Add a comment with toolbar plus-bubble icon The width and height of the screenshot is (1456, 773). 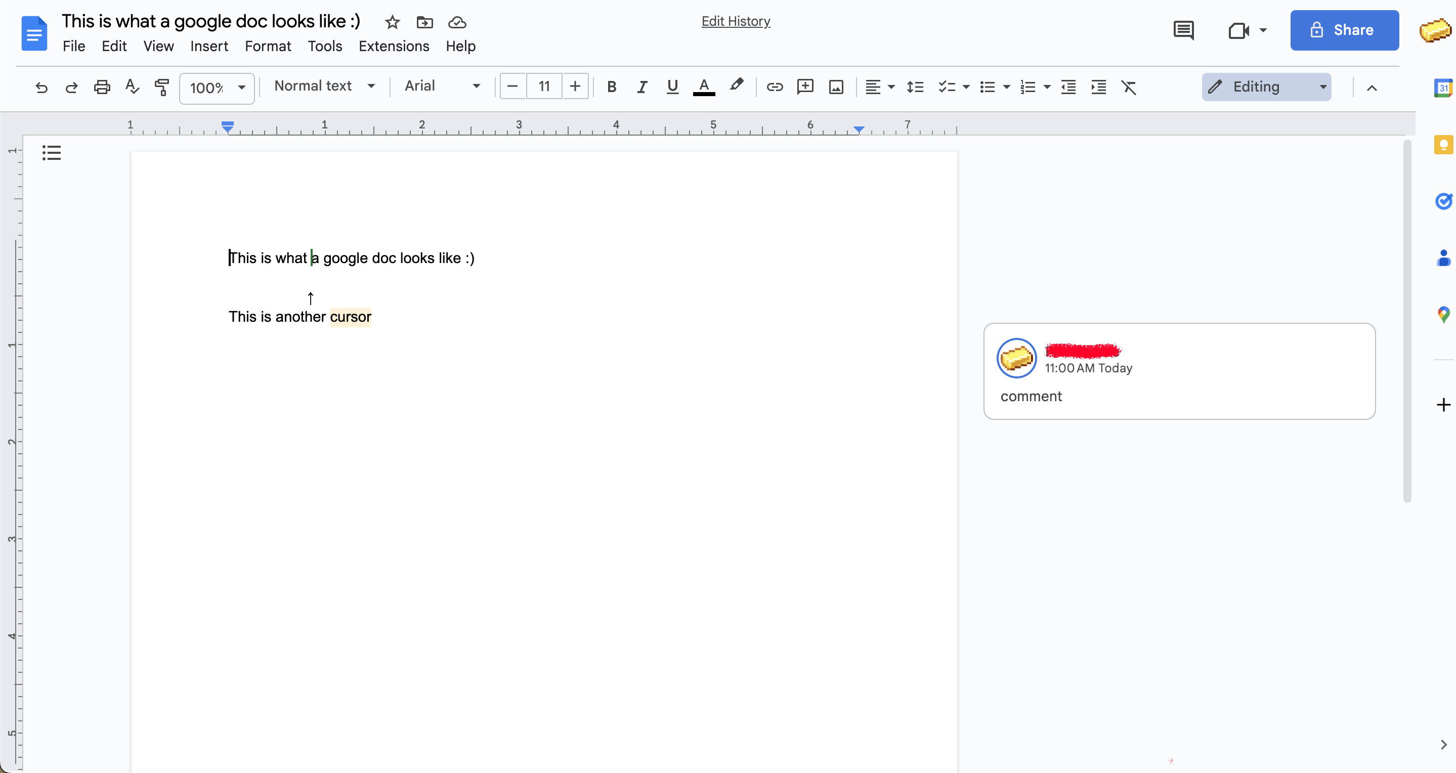[x=805, y=87]
